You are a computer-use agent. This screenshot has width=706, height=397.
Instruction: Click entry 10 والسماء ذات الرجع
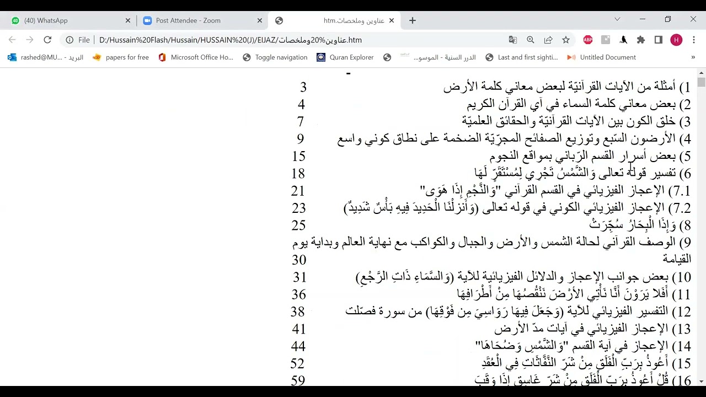(x=523, y=277)
